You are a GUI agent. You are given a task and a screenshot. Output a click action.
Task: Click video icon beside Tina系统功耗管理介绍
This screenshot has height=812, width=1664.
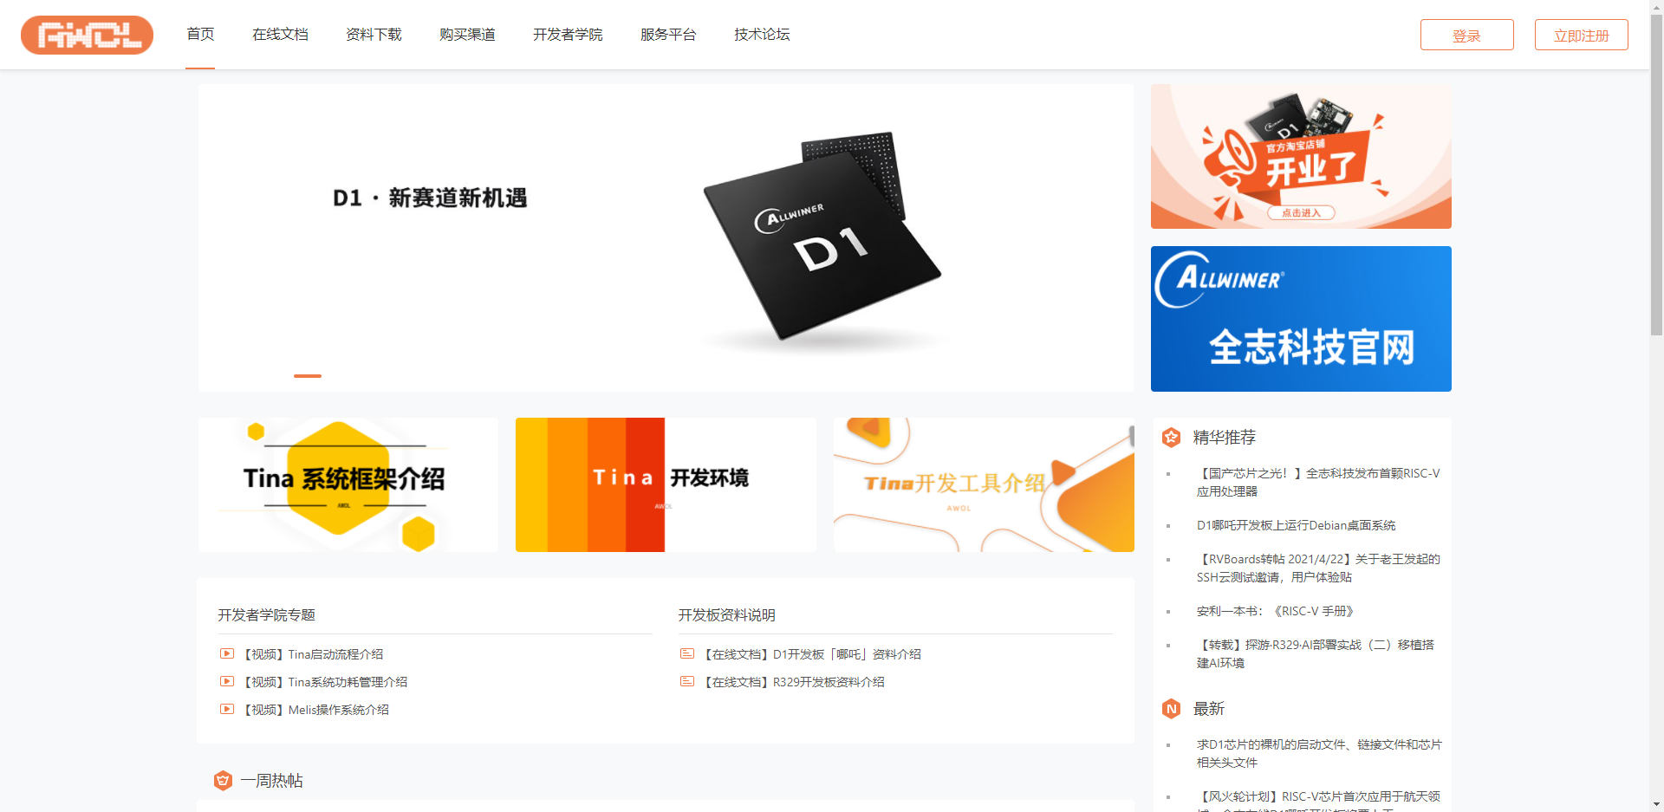coord(227,681)
